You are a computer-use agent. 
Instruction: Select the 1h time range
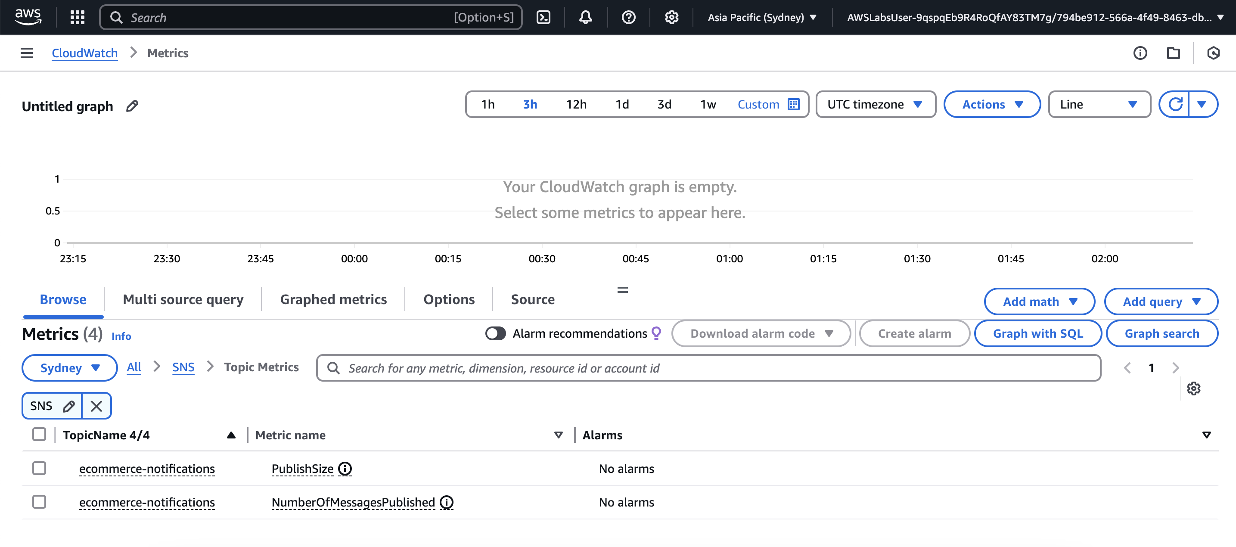click(488, 104)
